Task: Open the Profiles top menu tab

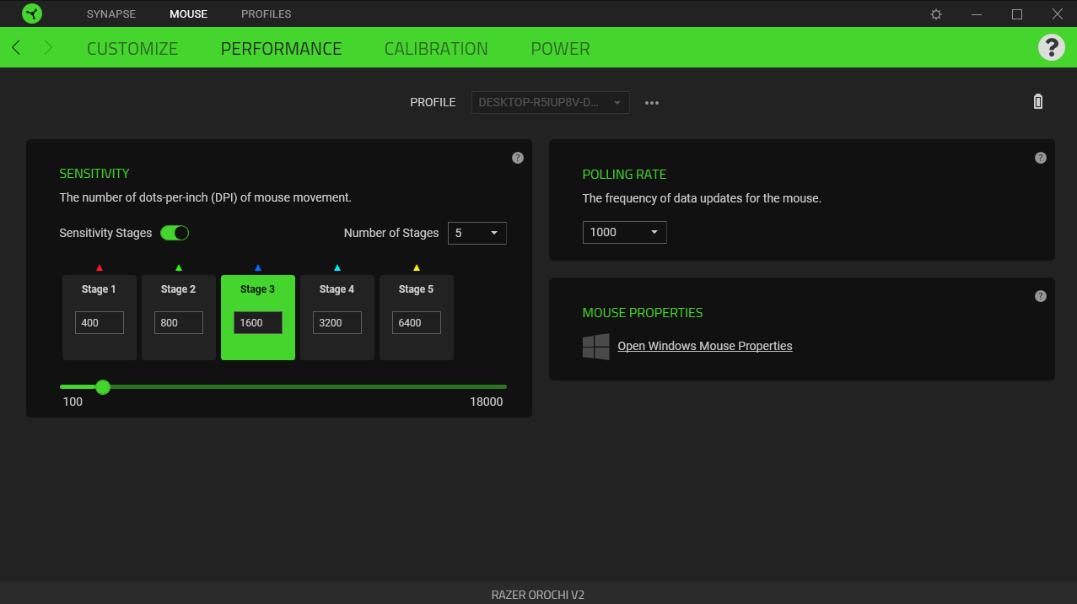Action: point(266,14)
